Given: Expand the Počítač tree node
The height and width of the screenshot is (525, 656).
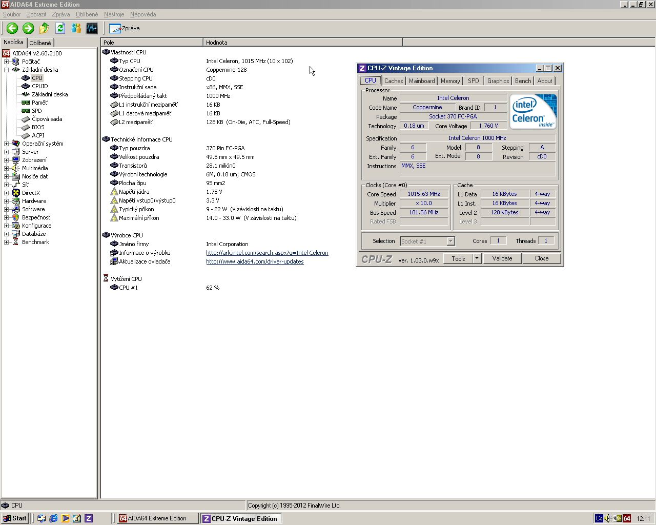Looking at the screenshot, I should click(x=6, y=62).
